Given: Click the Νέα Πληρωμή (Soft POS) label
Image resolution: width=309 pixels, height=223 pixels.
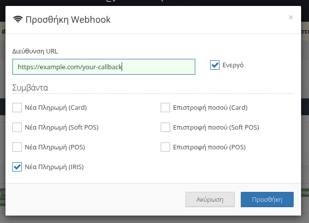Looking at the screenshot, I should click(x=62, y=127).
